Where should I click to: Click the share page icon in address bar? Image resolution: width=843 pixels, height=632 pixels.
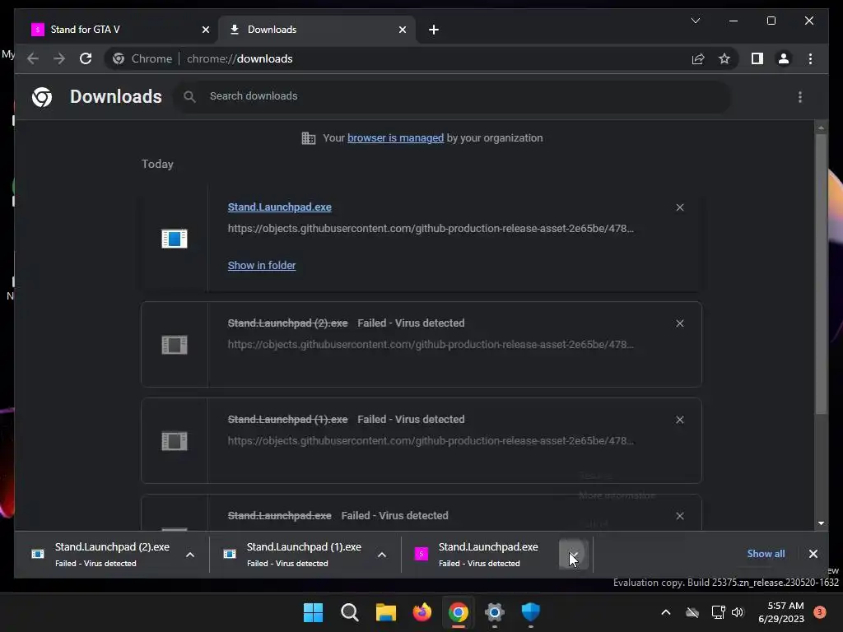click(698, 58)
